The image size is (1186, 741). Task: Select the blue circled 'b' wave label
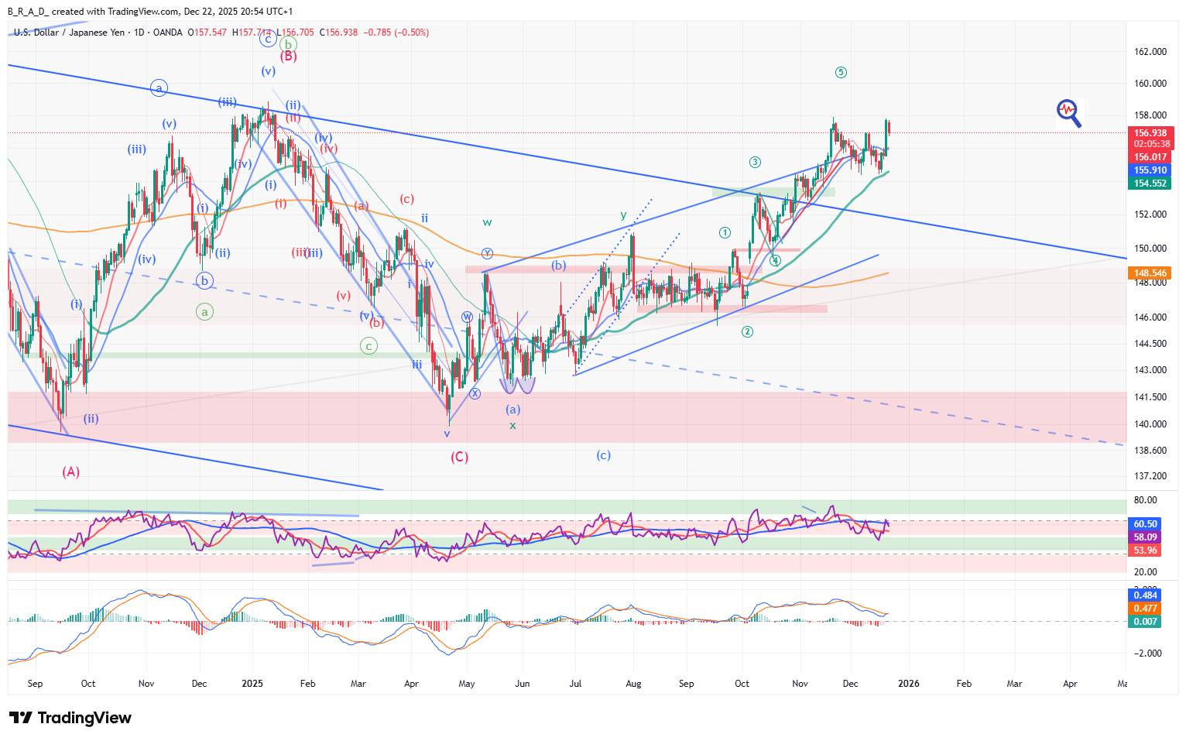204,281
